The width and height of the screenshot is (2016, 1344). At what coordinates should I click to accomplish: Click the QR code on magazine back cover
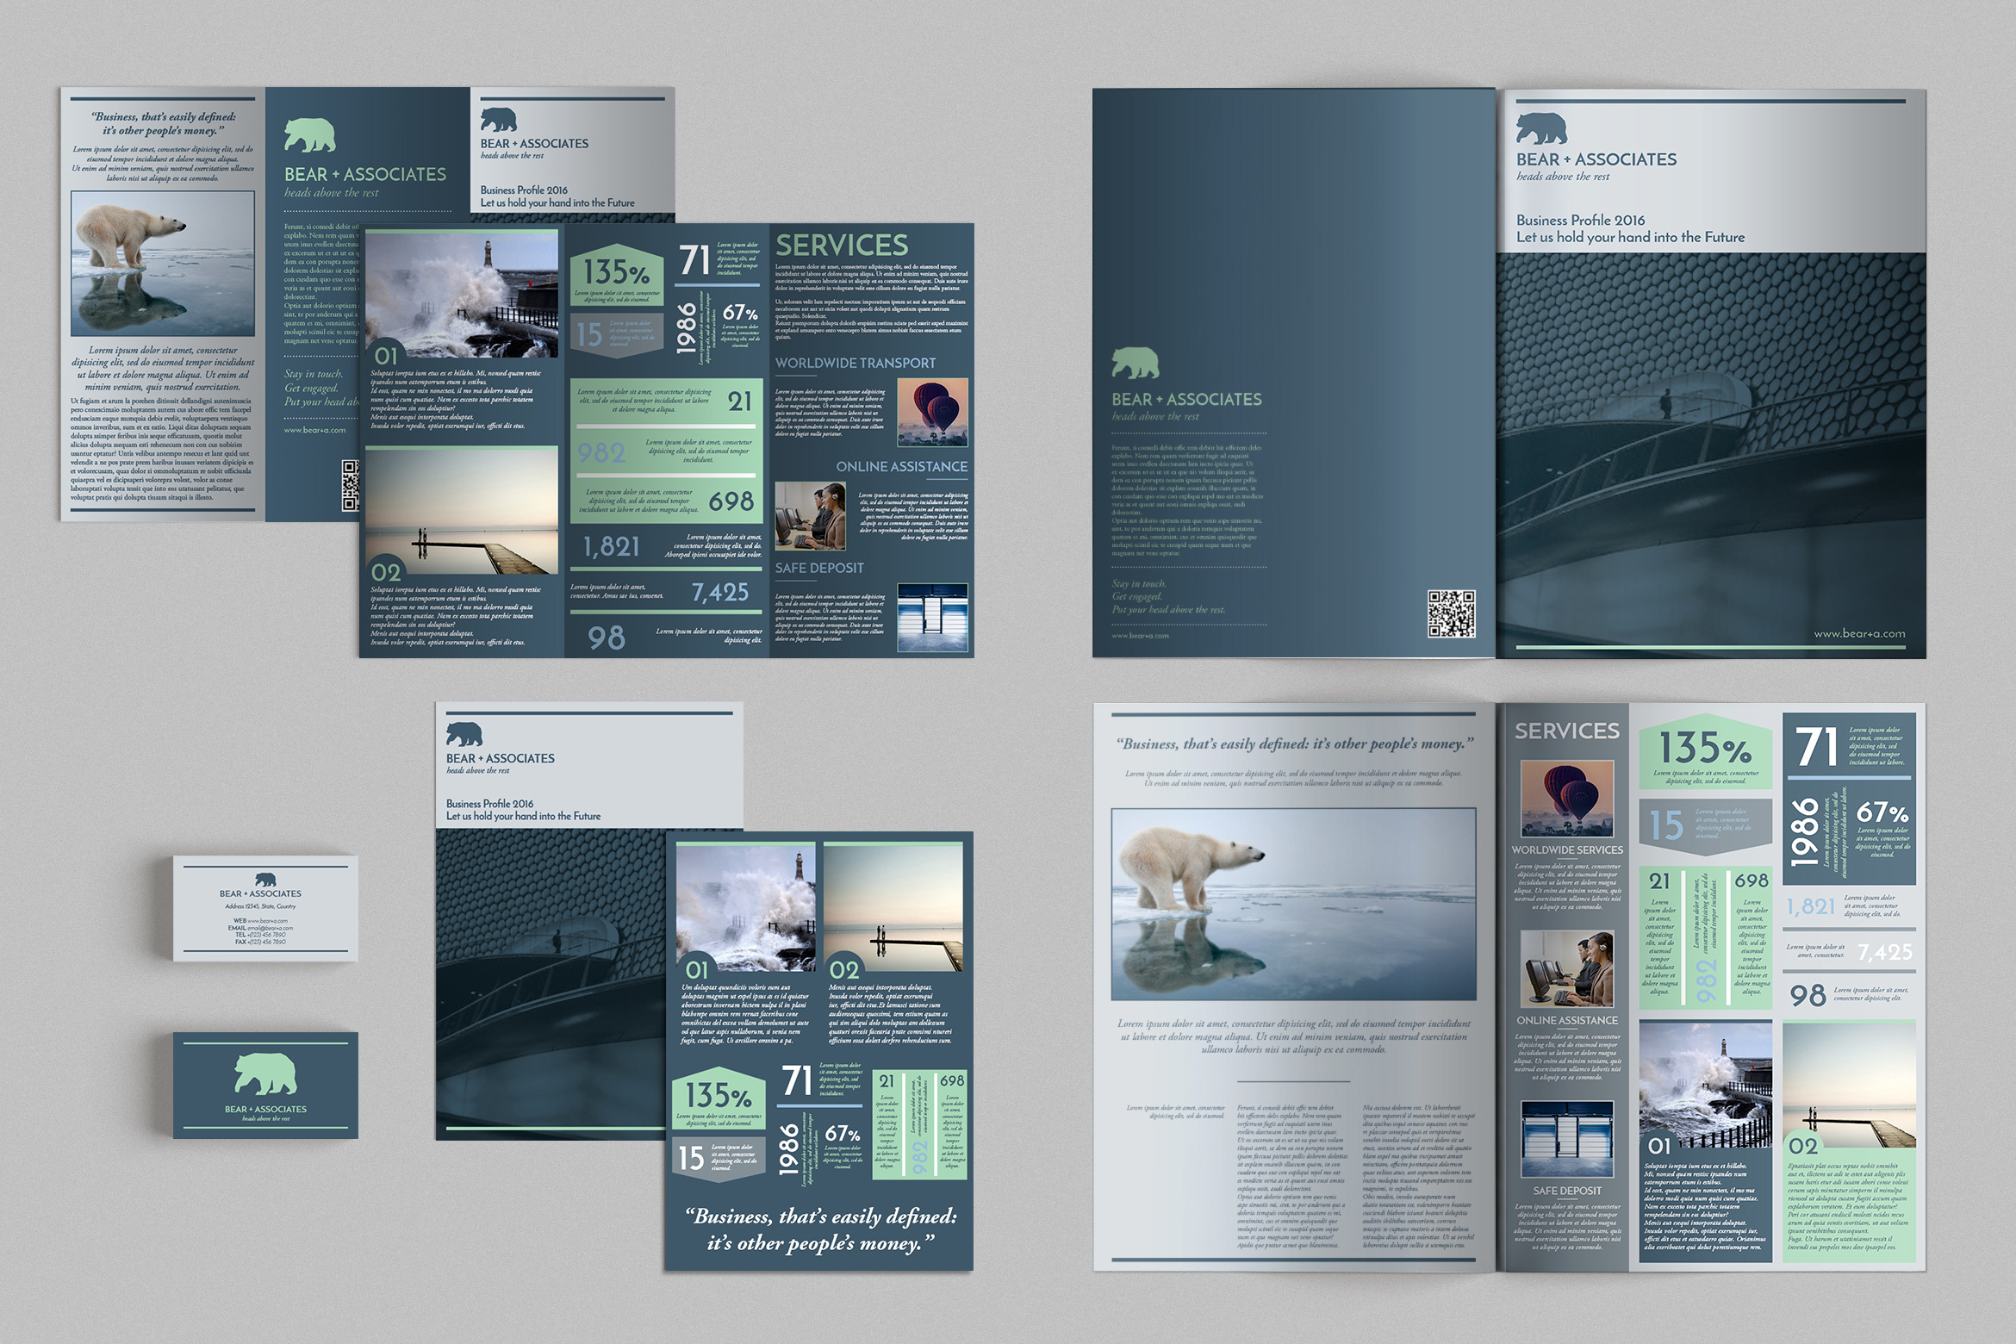(x=1451, y=613)
